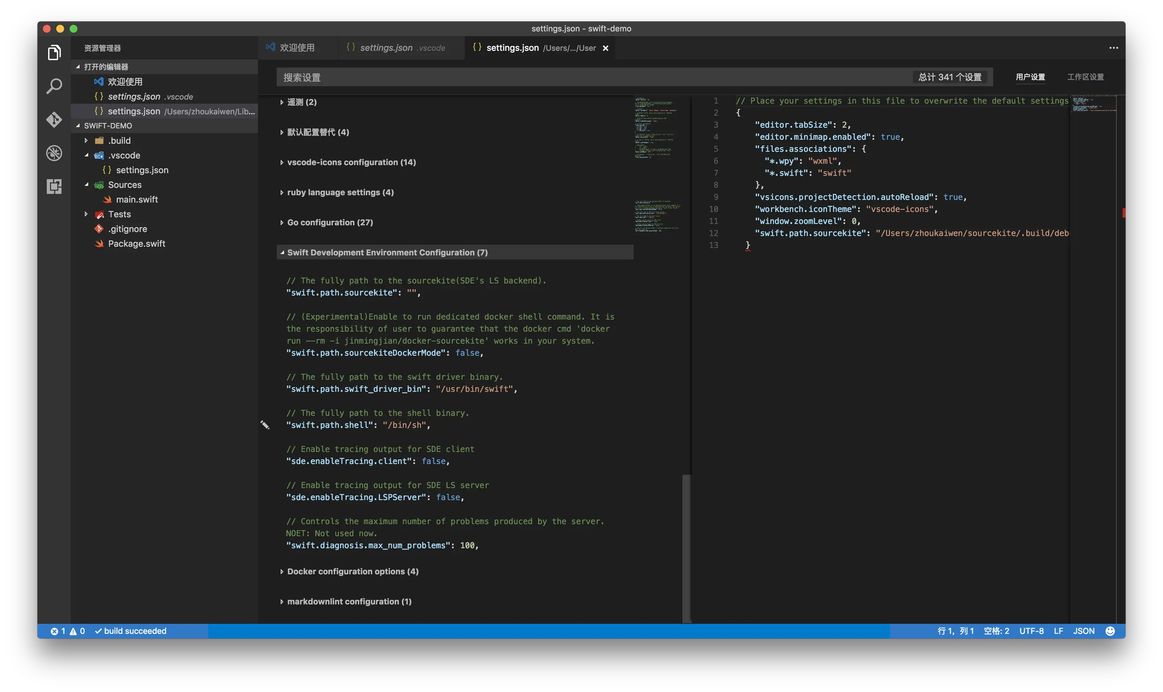Open the editor more actions ellipsis menu

1114,48
